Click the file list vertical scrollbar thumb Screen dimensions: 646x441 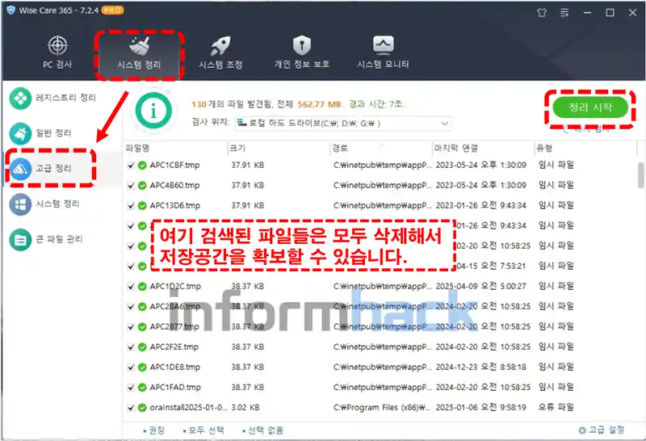pyautogui.click(x=640, y=174)
